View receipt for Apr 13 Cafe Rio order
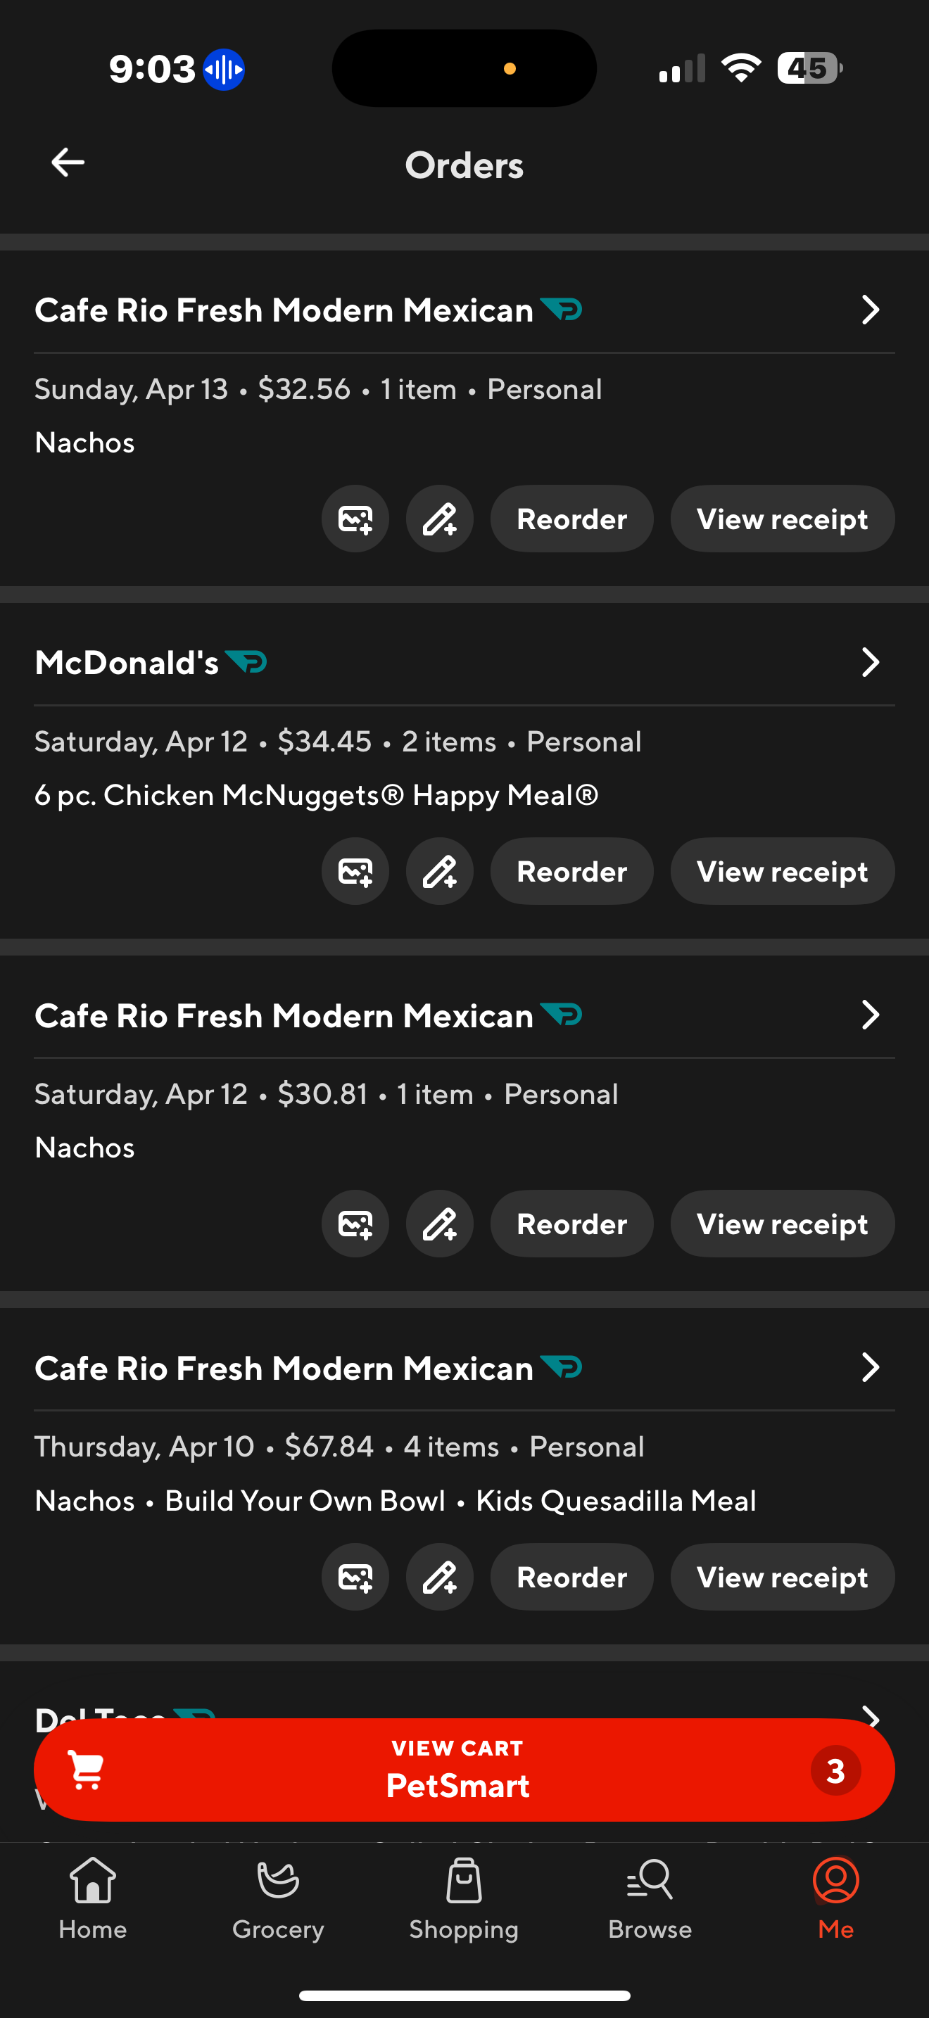 pos(782,519)
